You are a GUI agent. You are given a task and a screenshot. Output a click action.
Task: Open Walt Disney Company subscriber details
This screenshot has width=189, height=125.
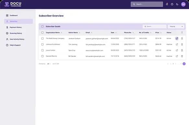(177, 38)
